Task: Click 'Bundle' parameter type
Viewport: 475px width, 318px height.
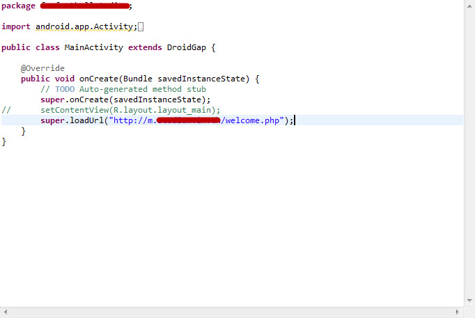Action: click(x=137, y=79)
